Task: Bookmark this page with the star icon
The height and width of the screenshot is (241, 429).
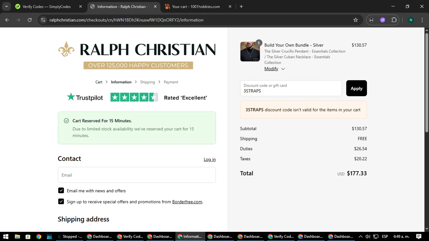Action: point(355,20)
